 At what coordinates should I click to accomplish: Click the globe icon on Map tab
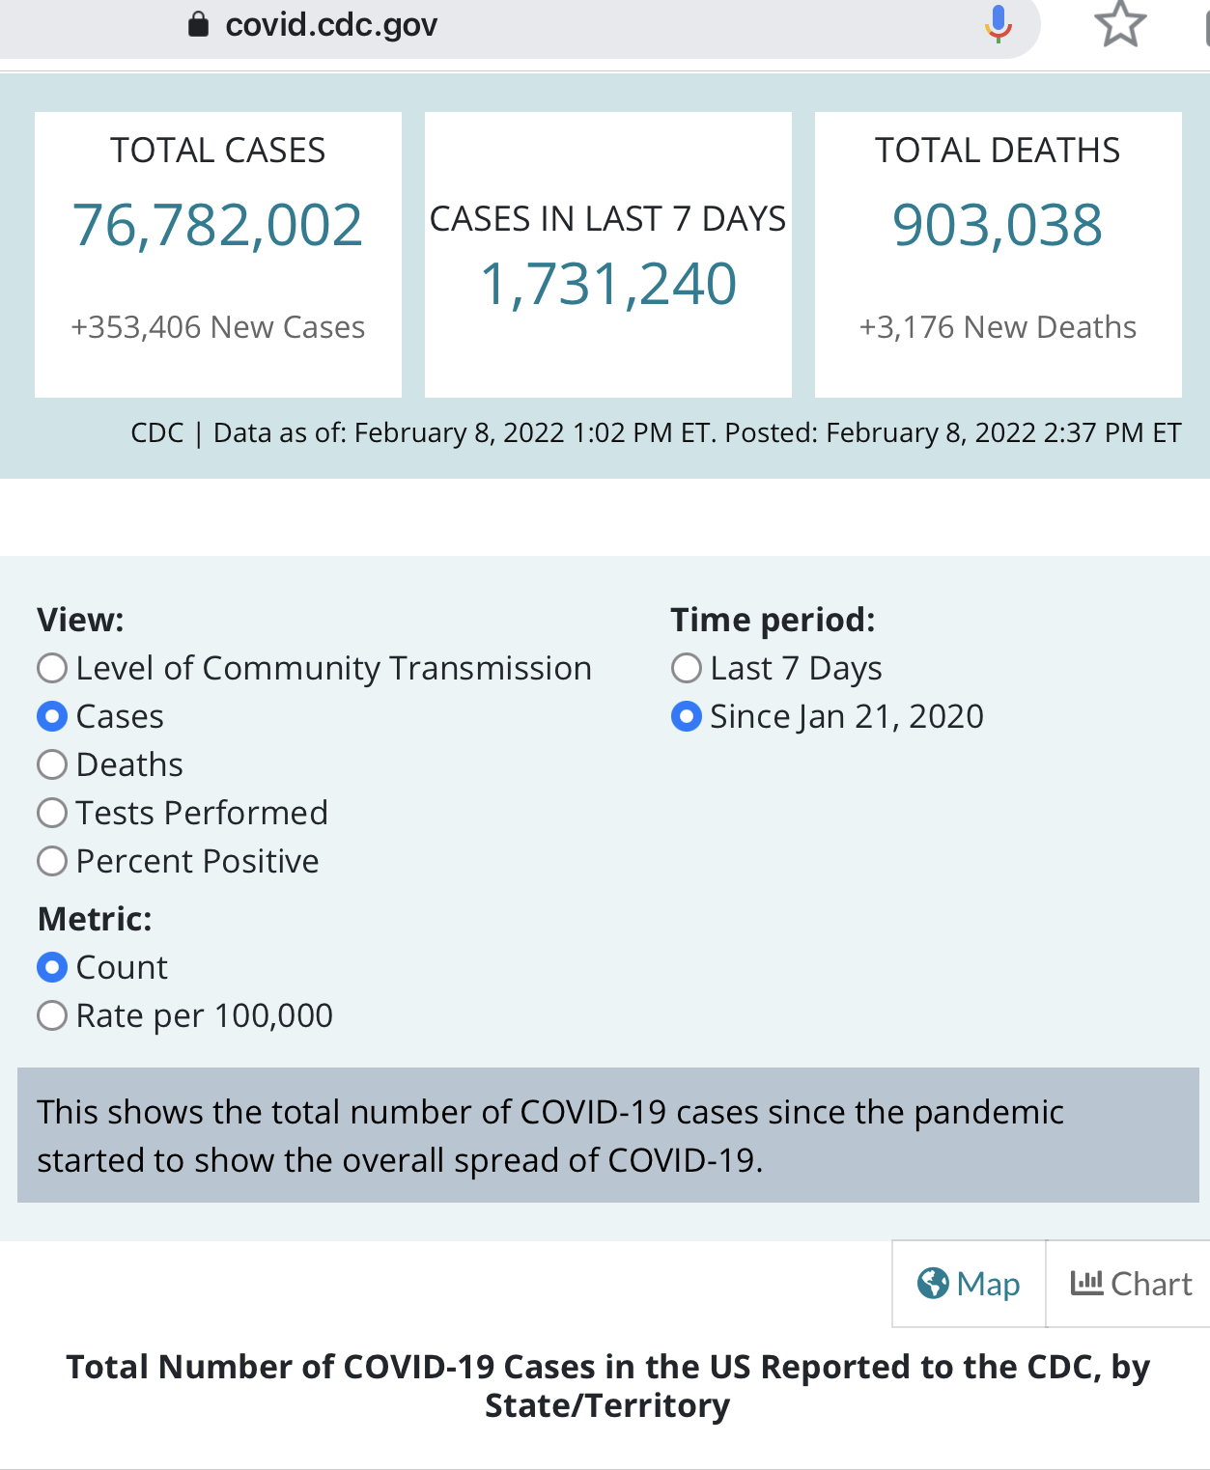[x=933, y=1283]
